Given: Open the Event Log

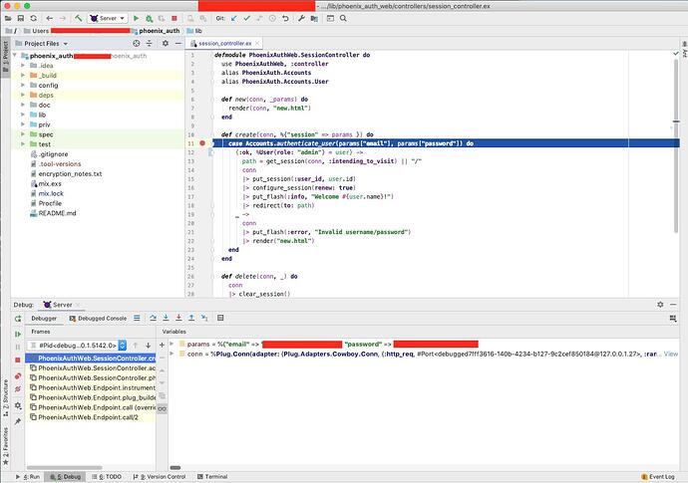Looking at the screenshot, I should click(658, 476).
